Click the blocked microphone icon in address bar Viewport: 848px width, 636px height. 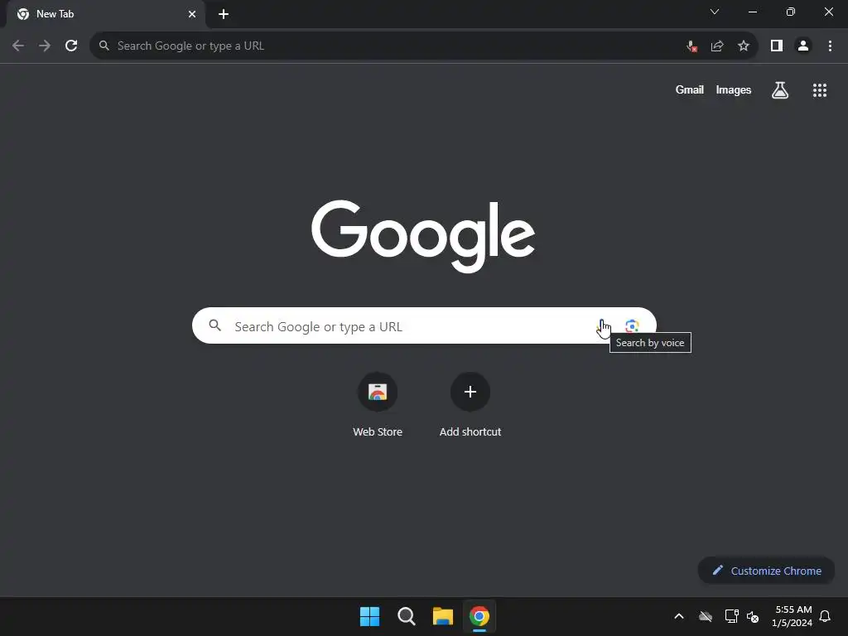point(691,46)
